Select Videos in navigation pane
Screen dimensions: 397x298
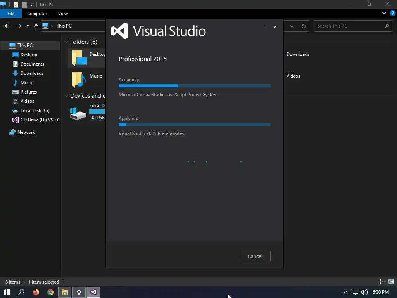point(27,101)
